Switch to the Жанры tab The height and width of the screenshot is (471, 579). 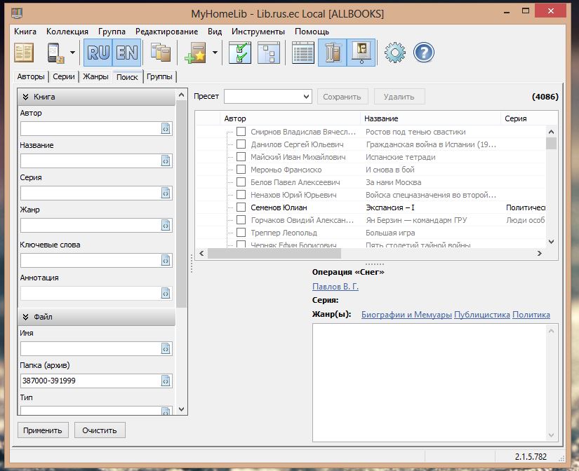[95, 77]
